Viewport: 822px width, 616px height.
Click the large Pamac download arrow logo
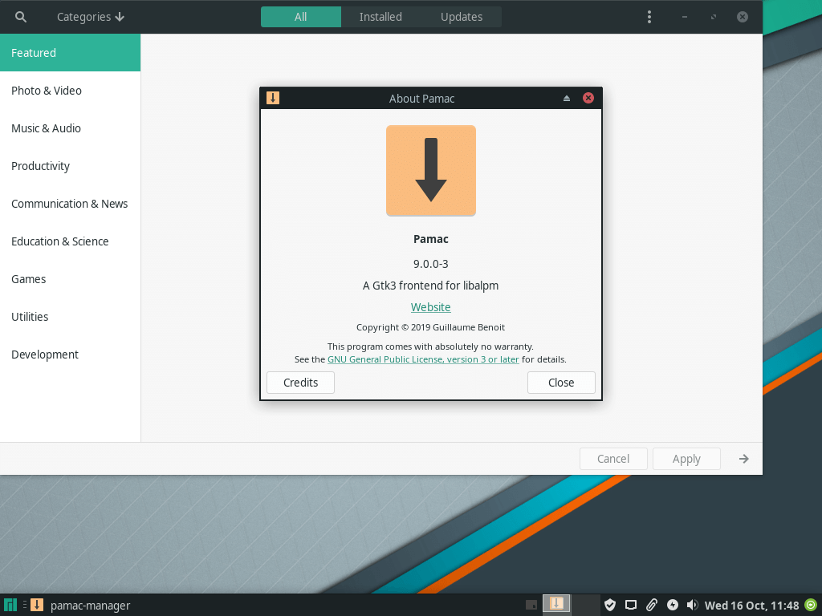pos(431,170)
